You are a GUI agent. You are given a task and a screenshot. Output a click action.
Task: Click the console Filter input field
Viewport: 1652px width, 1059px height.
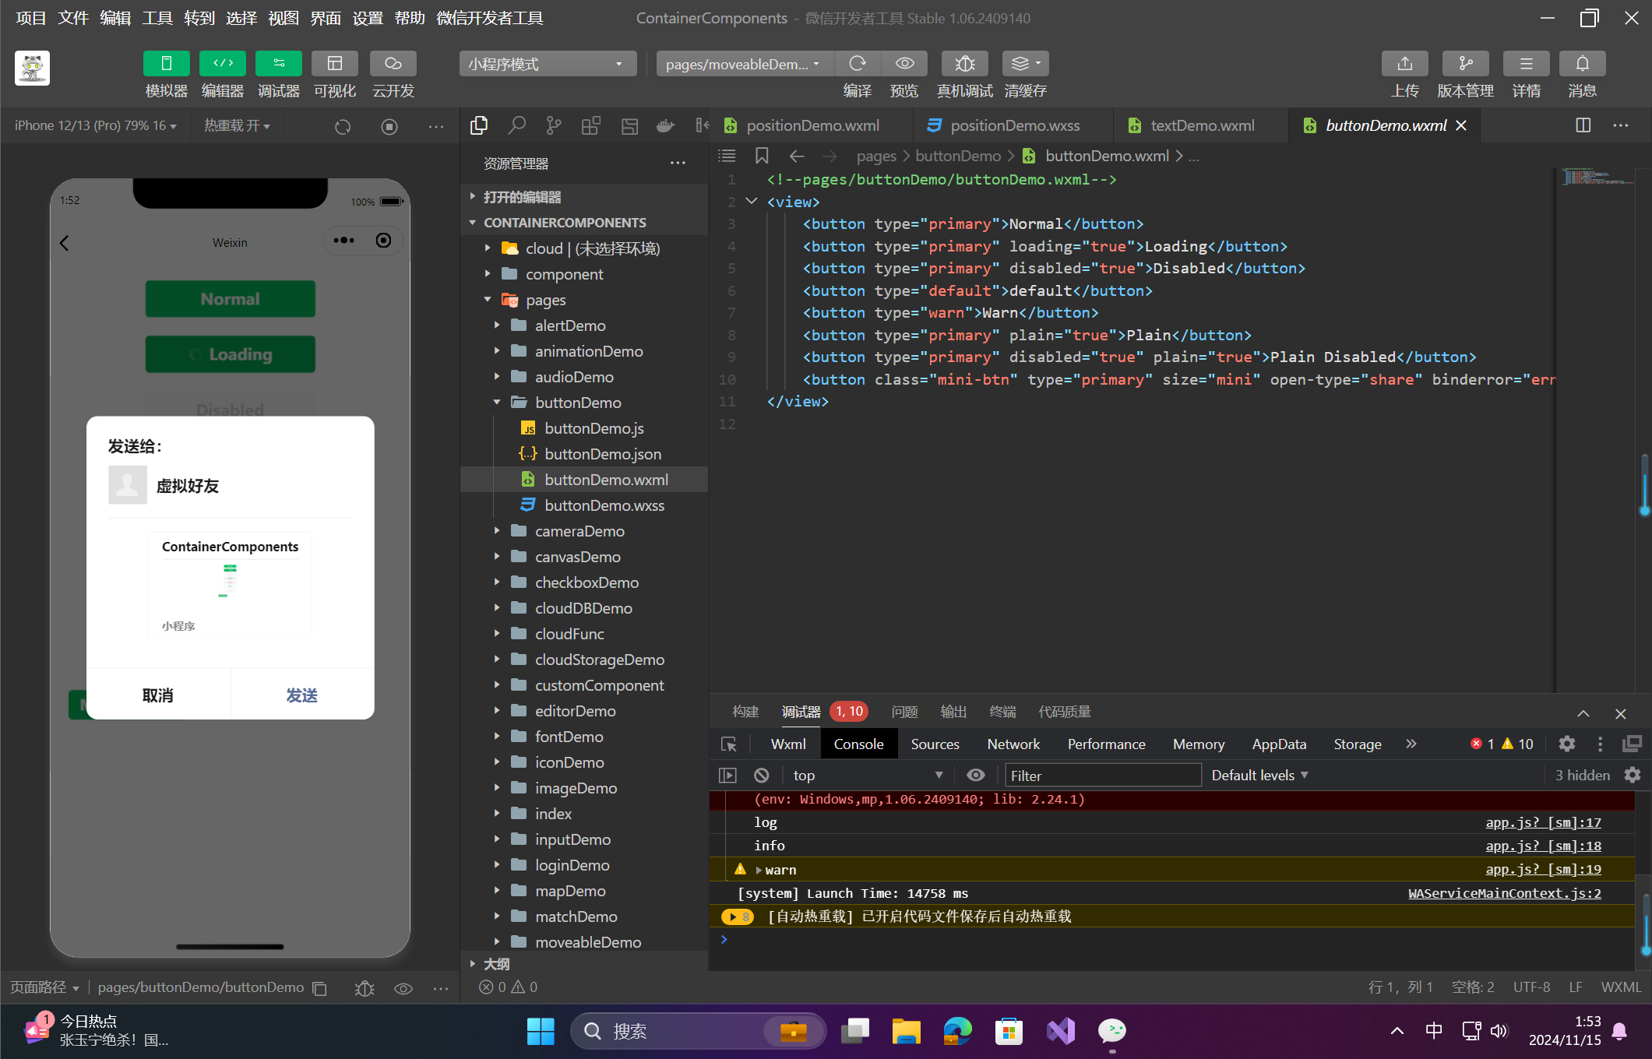coord(1102,775)
